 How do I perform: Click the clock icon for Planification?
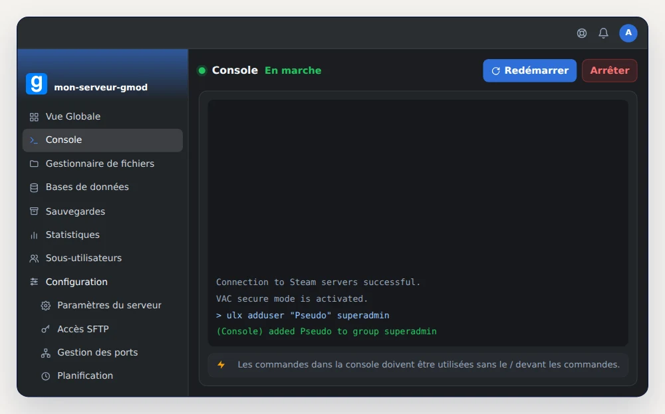click(45, 376)
